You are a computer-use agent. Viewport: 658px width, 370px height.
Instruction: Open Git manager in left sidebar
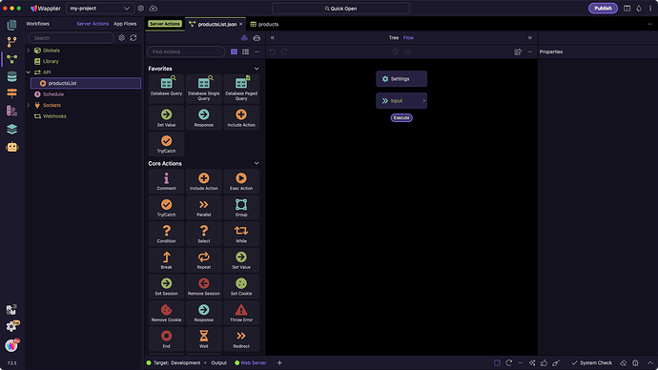click(x=11, y=42)
